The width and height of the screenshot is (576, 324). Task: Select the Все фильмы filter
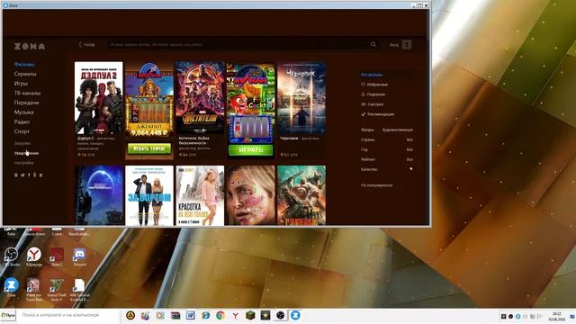[372, 75]
